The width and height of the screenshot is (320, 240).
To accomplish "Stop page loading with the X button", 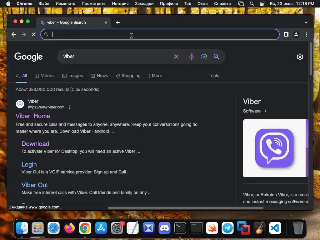I will click(34, 34).
